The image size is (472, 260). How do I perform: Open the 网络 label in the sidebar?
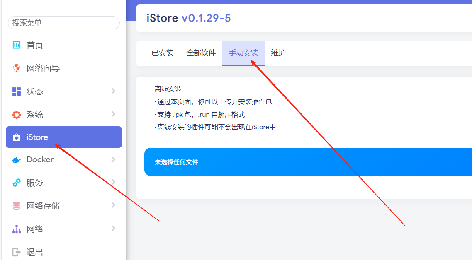coord(34,229)
